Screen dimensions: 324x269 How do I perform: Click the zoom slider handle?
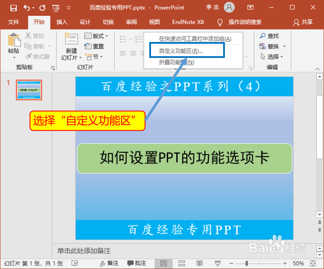[247, 263]
